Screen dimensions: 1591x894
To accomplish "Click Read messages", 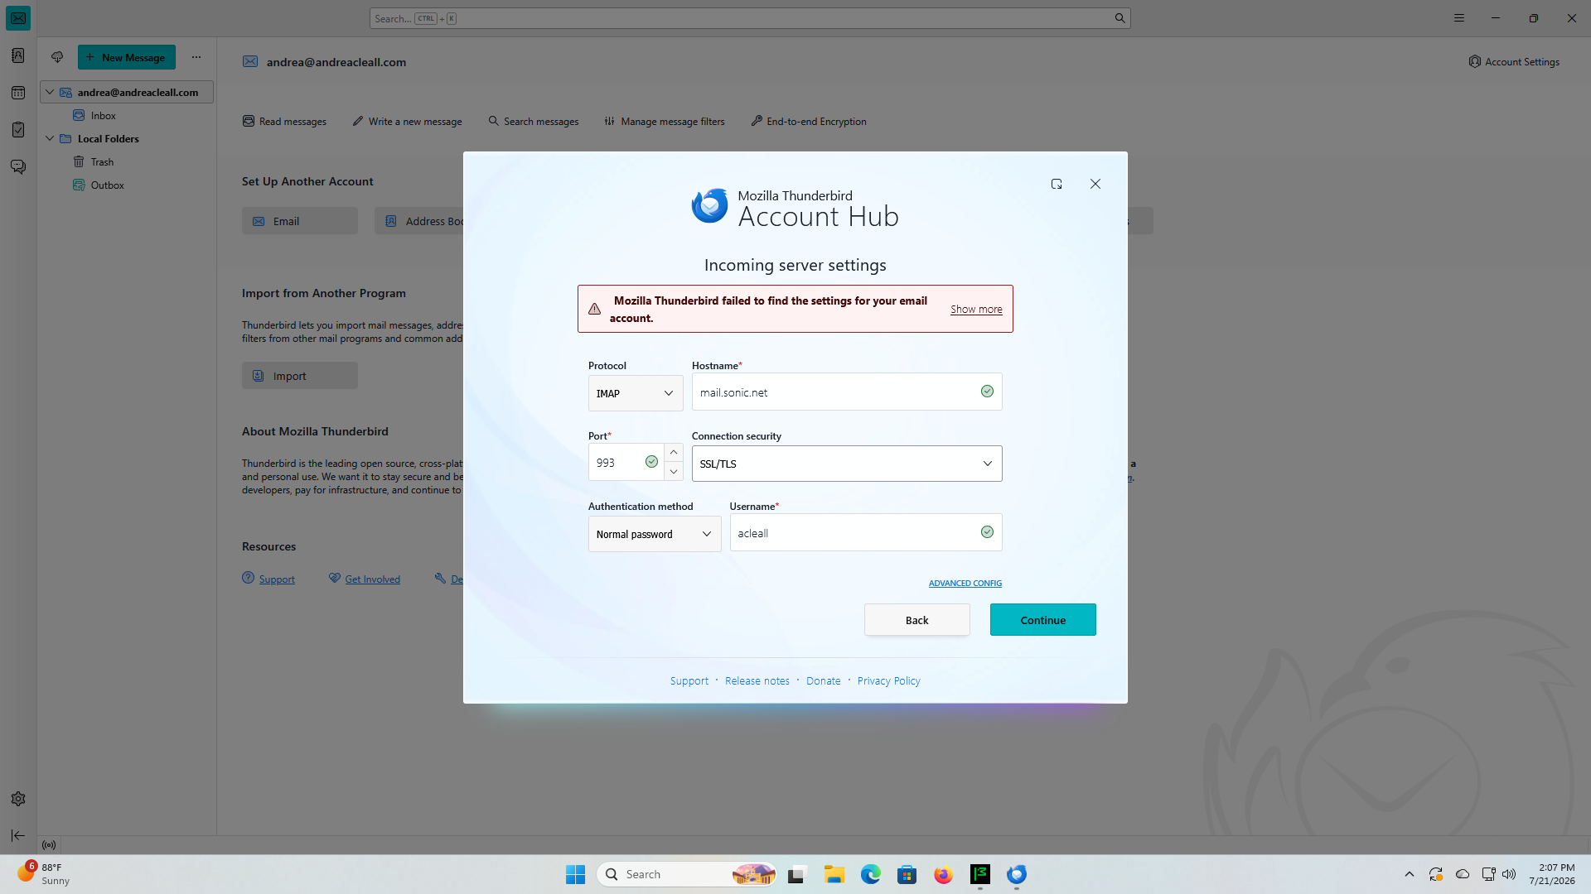I will pyautogui.click(x=284, y=121).
